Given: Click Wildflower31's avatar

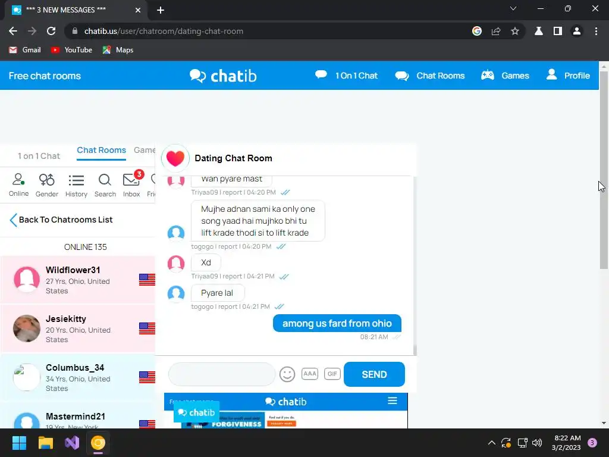Looking at the screenshot, I should point(26,279).
